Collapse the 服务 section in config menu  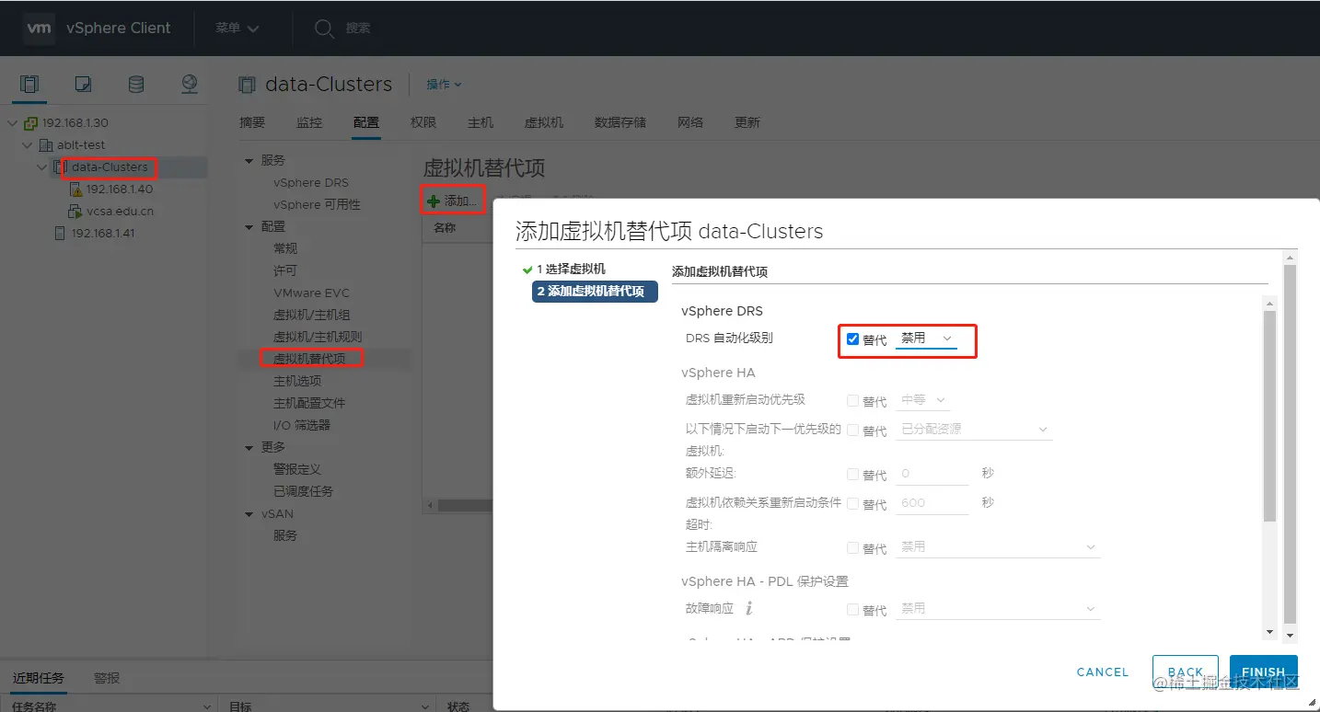(x=249, y=161)
